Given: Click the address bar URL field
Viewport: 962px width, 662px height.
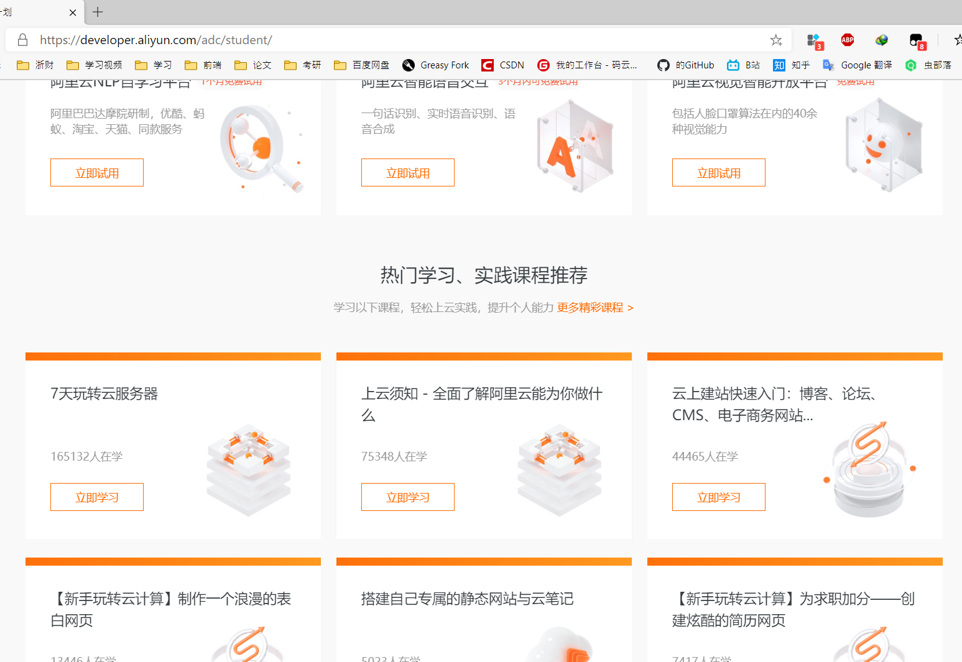Looking at the screenshot, I should pyautogui.click(x=398, y=40).
